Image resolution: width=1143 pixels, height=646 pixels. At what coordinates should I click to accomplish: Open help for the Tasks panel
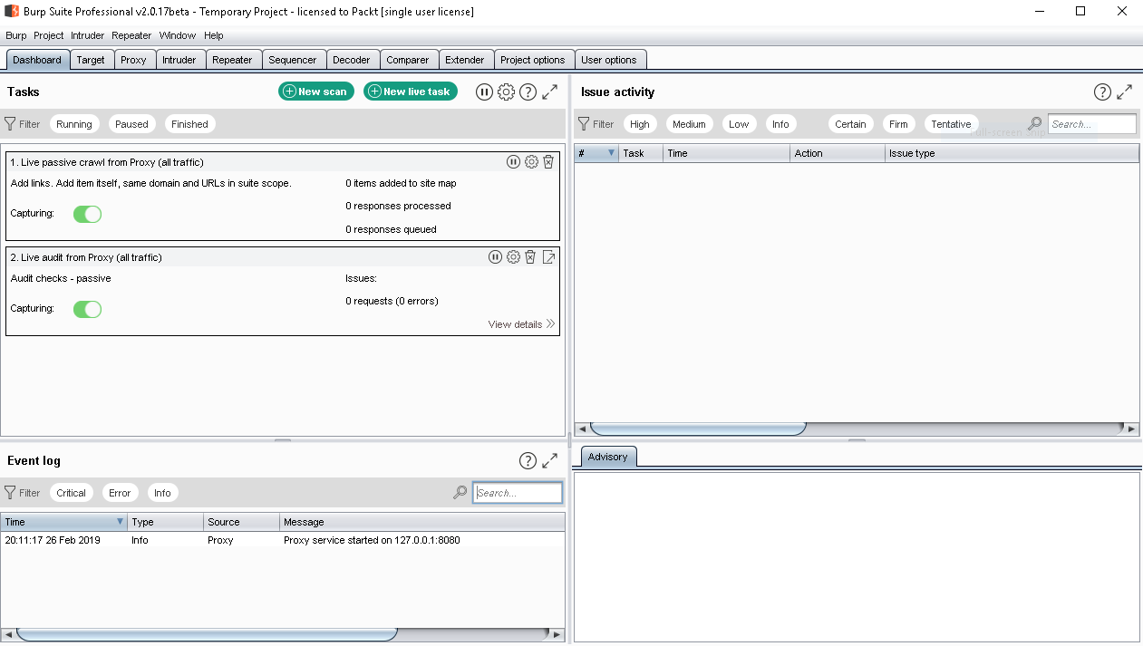528,92
